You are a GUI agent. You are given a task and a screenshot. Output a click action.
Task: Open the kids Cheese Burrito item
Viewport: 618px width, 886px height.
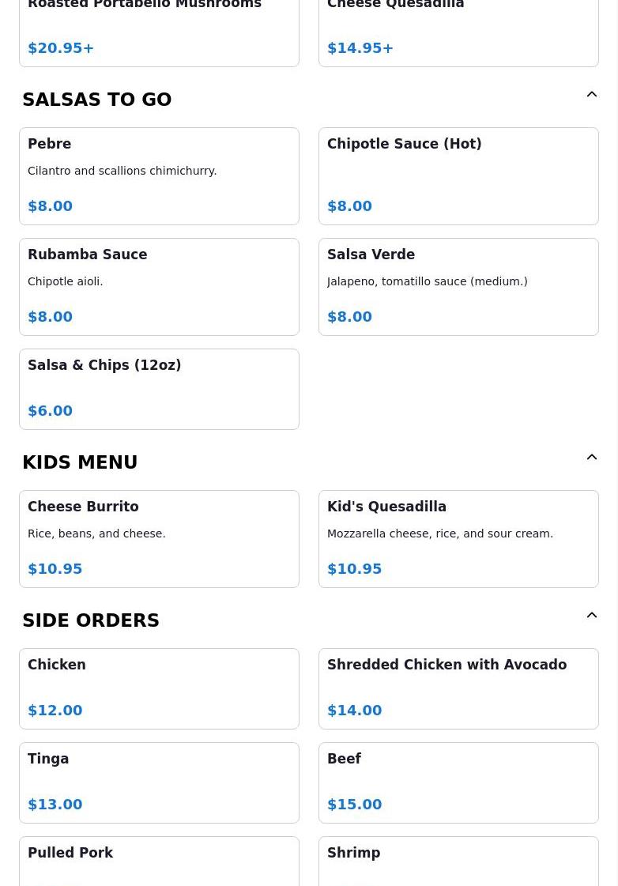pos(159,538)
